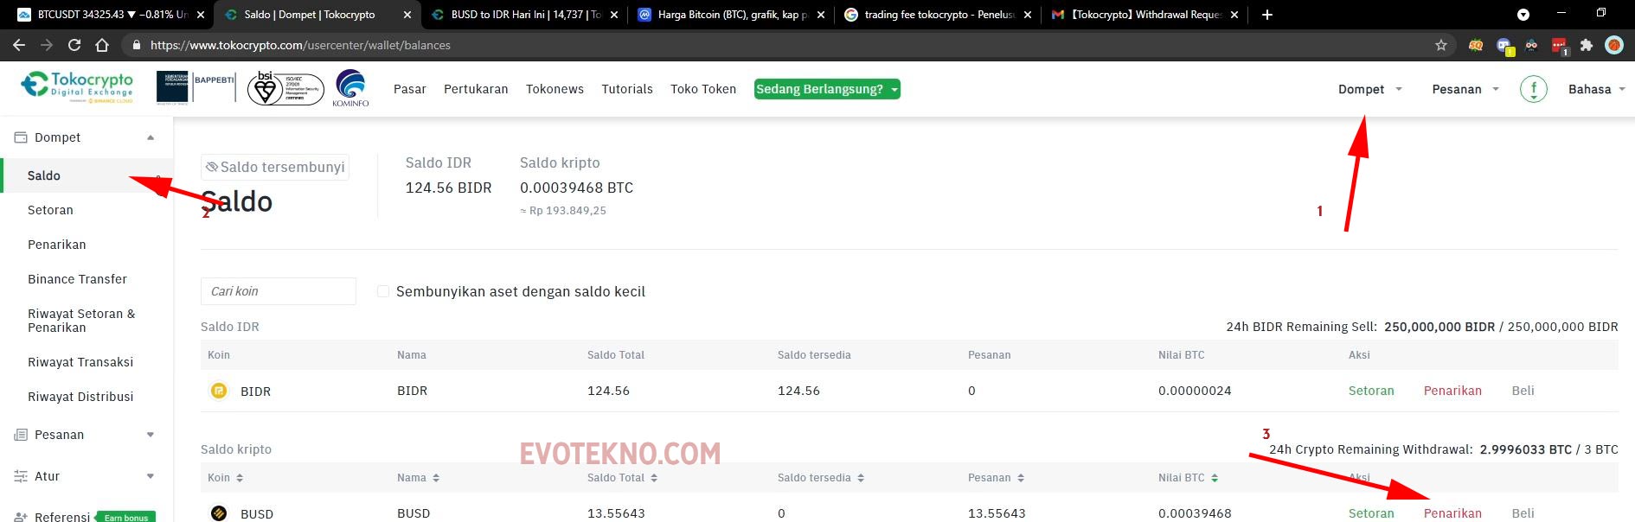
Task: Expand the Pesanan sidebar section
Action: point(151,435)
